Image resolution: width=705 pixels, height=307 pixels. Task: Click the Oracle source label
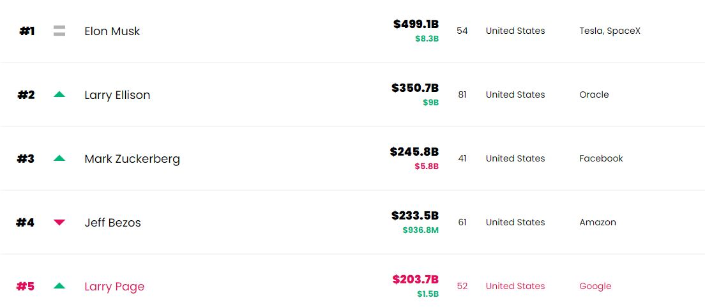click(x=594, y=94)
